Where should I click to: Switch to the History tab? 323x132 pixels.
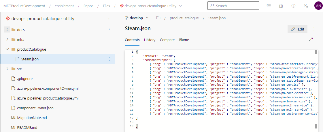(150, 40)
